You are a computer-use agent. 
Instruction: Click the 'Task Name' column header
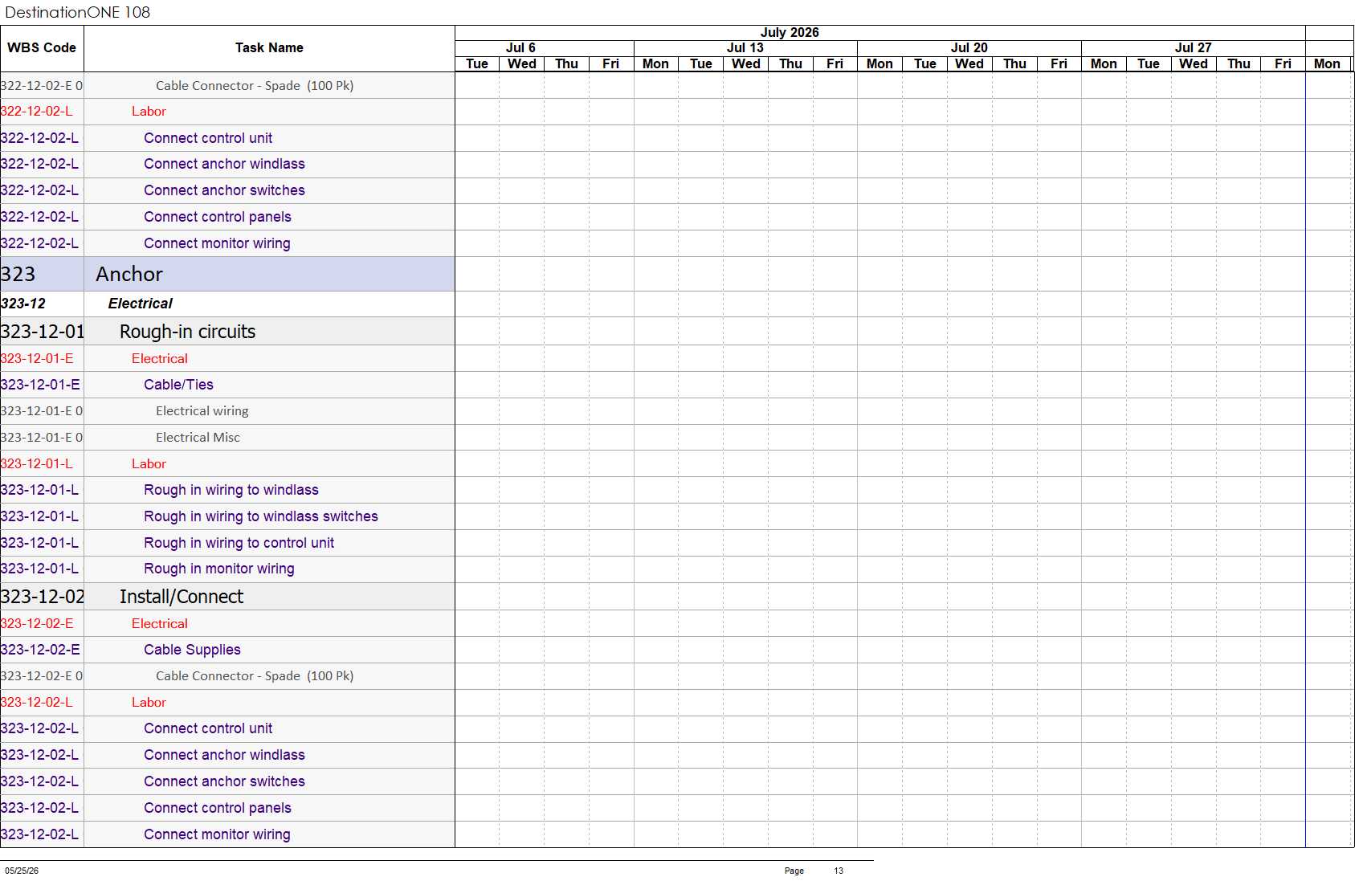(x=269, y=48)
